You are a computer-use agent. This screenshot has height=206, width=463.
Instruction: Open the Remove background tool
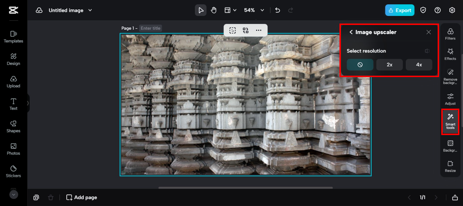(x=450, y=76)
